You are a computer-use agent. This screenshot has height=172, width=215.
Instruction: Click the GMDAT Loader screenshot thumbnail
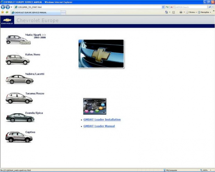(x=95, y=106)
